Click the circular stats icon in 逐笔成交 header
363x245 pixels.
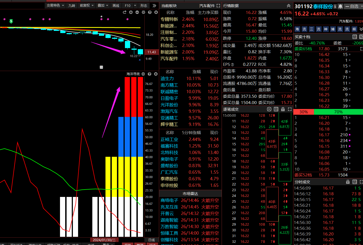[269, 109]
